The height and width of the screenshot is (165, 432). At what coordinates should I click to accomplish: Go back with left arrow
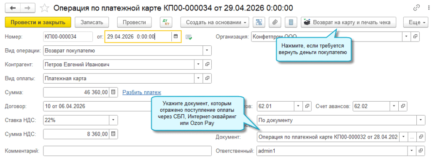pyautogui.click(x=13, y=8)
